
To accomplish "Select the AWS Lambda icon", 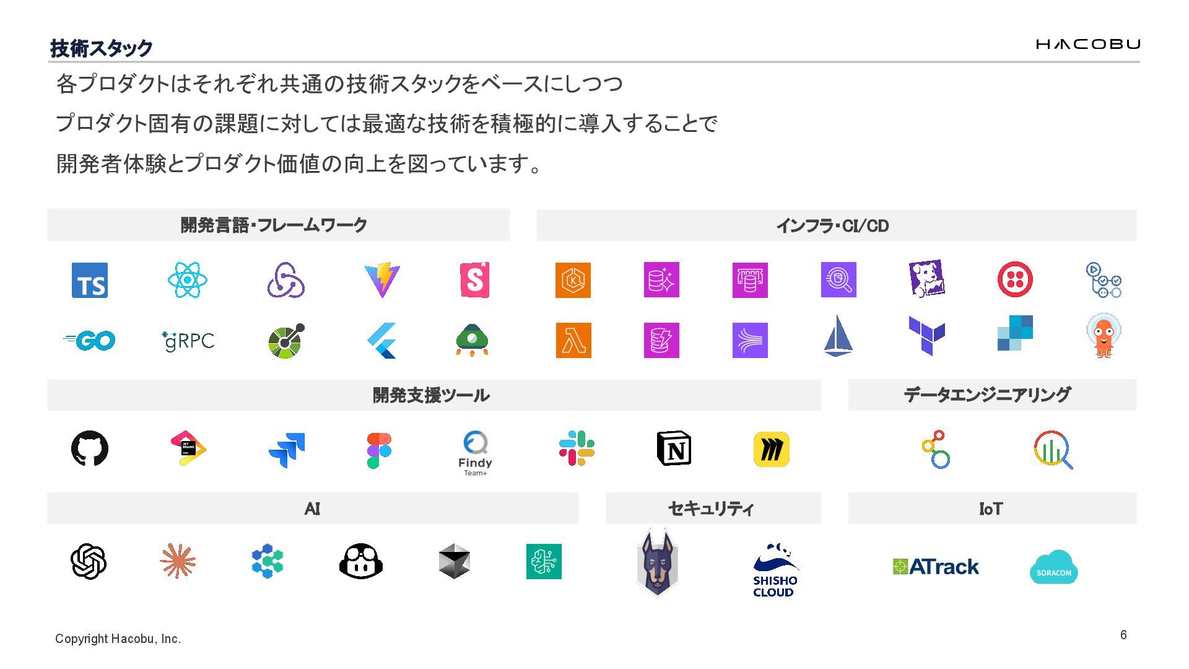I will point(573,340).
